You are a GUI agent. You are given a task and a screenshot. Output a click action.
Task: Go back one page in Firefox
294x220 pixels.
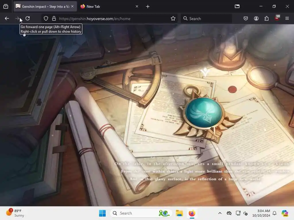click(x=7, y=18)
